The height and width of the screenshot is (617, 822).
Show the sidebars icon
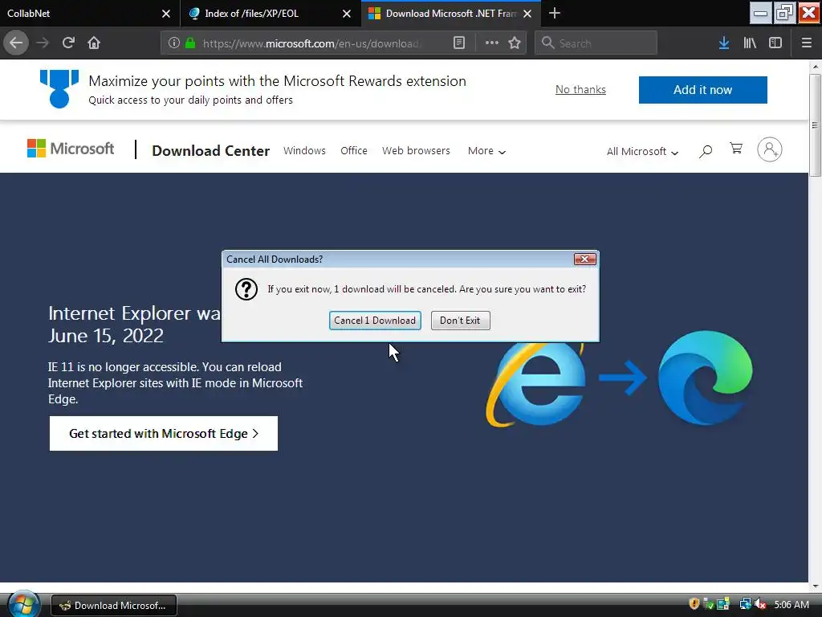pyautogui.click(x=775, y=43)
